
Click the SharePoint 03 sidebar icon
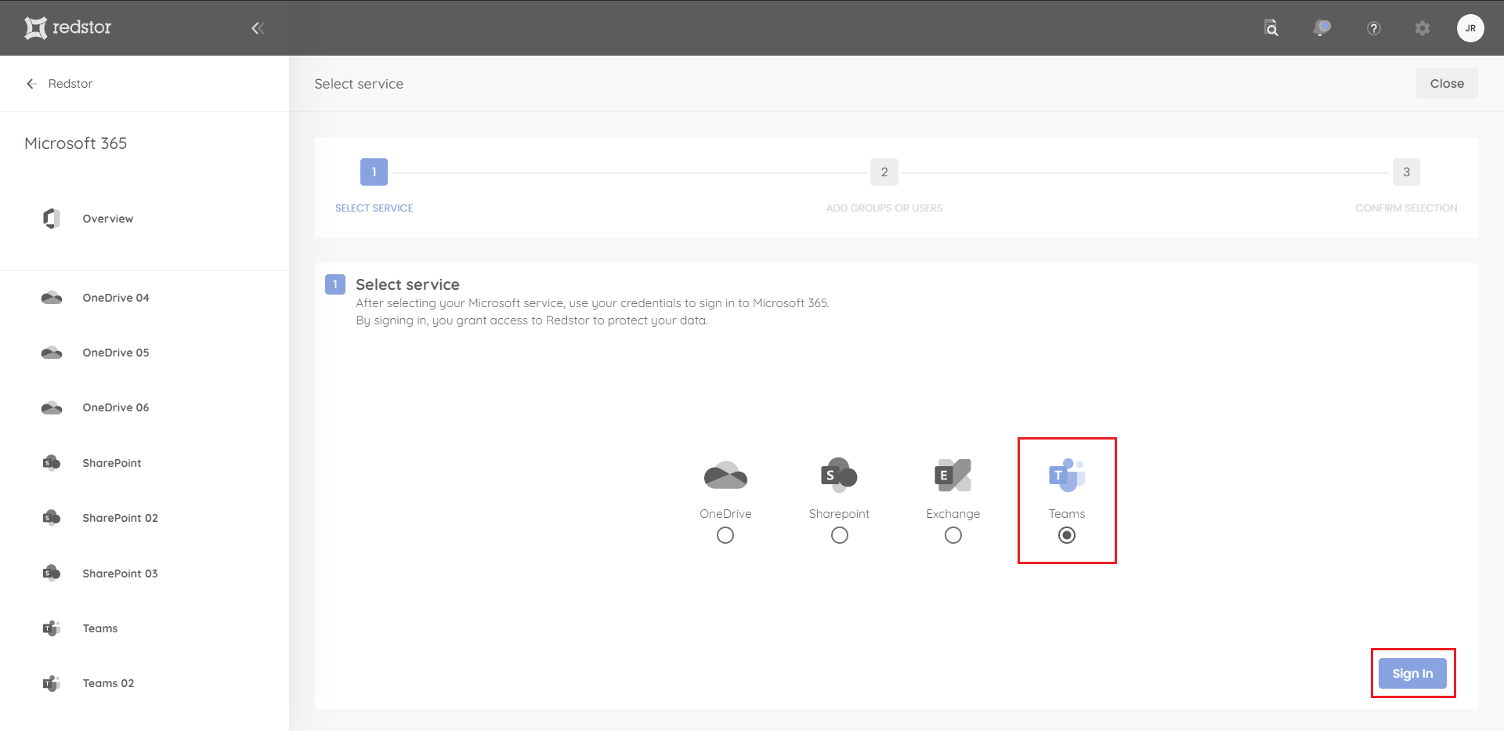52,574
